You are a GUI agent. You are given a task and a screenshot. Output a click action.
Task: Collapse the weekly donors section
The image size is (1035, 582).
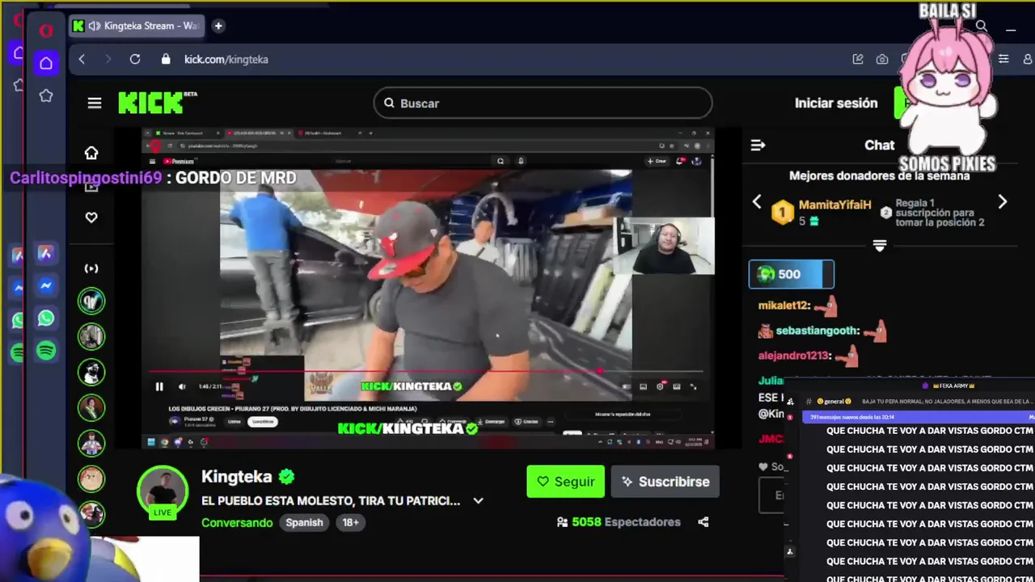click(x=880, y=245)
